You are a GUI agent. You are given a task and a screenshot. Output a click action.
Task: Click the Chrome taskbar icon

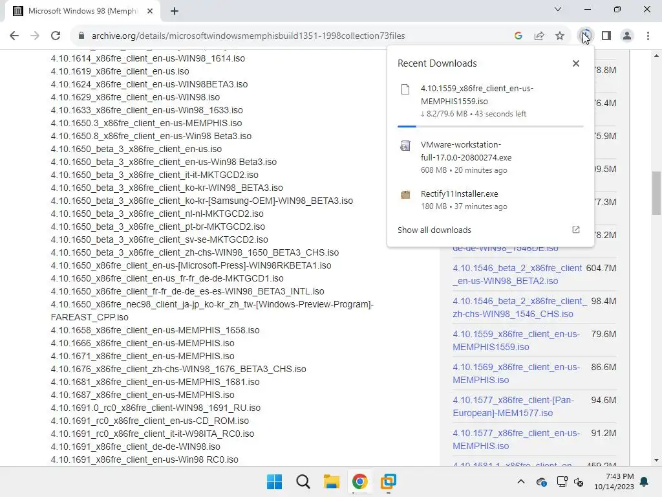coord(359,481)
